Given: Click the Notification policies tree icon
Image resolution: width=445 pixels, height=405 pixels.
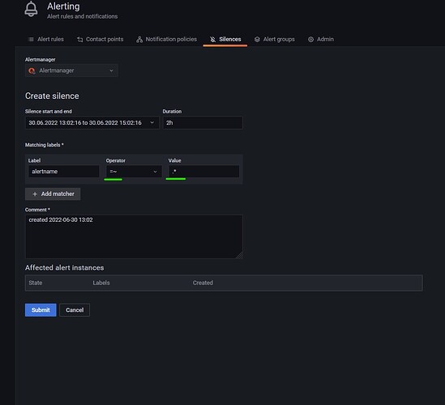Looking at the screenshot, I should 139,40.
